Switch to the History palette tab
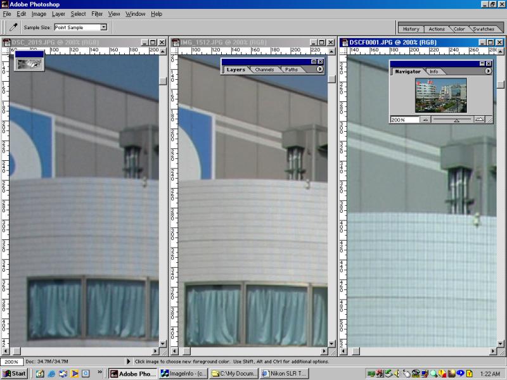The image size is (507, 380). tap(411, 28)
